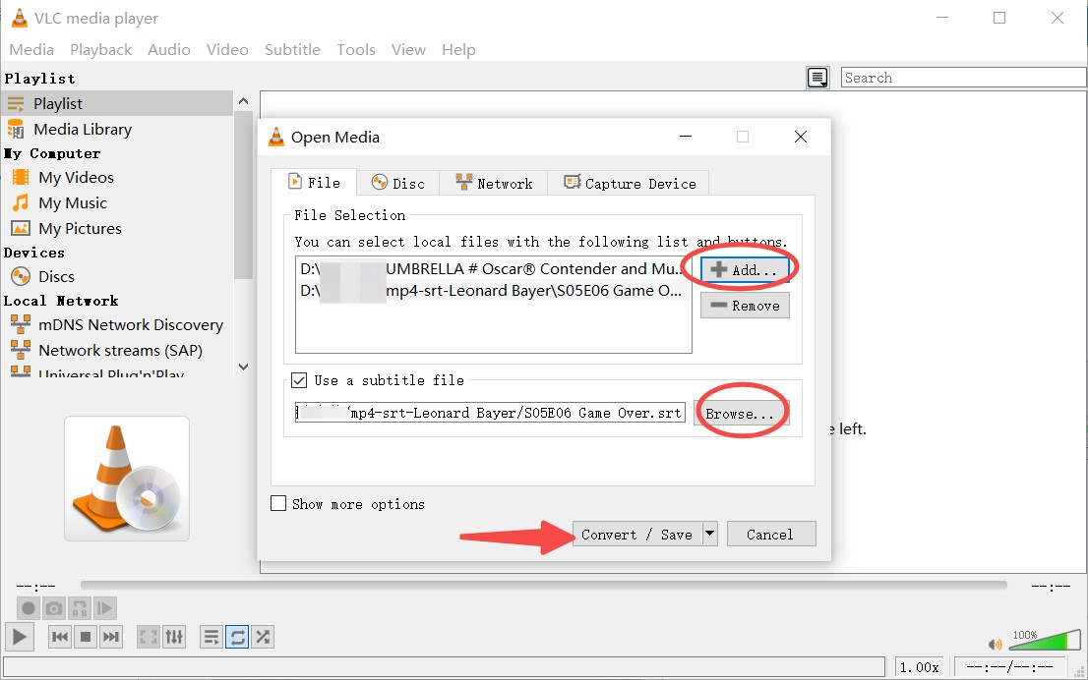1088x680 pixels.
Task: Select the UMBRELLA file entry in list
Action: click(492, 269)
